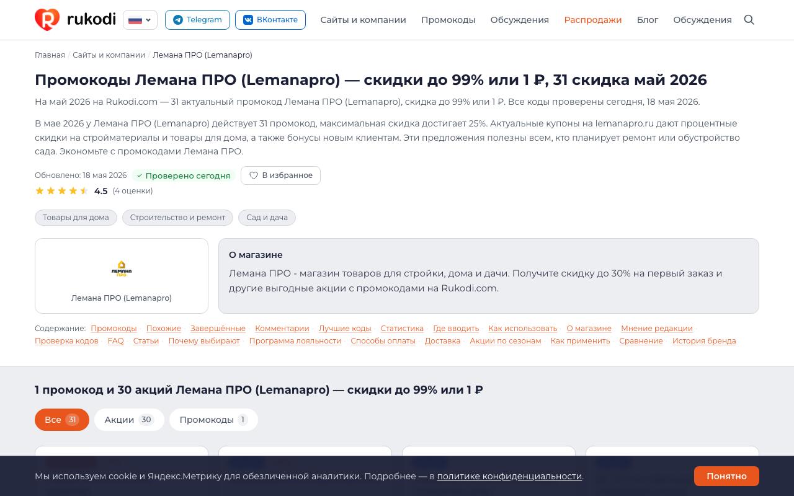Open the country flag language dropdown
This screenshot has height=496, width=794.
click(140, 20)
